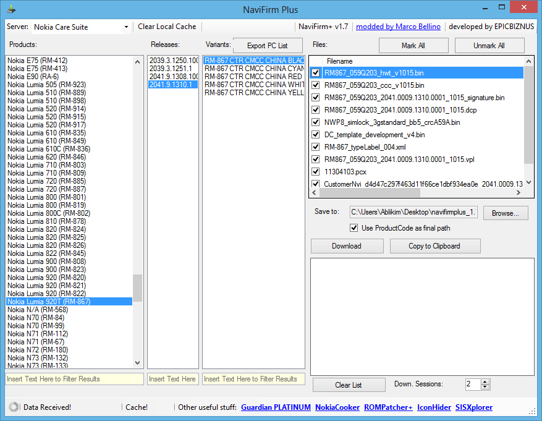Click the status spinner icon beside Data Received

coord(14,407)
